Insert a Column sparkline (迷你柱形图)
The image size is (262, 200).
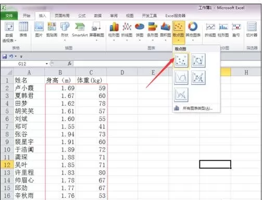click(223, 30)
